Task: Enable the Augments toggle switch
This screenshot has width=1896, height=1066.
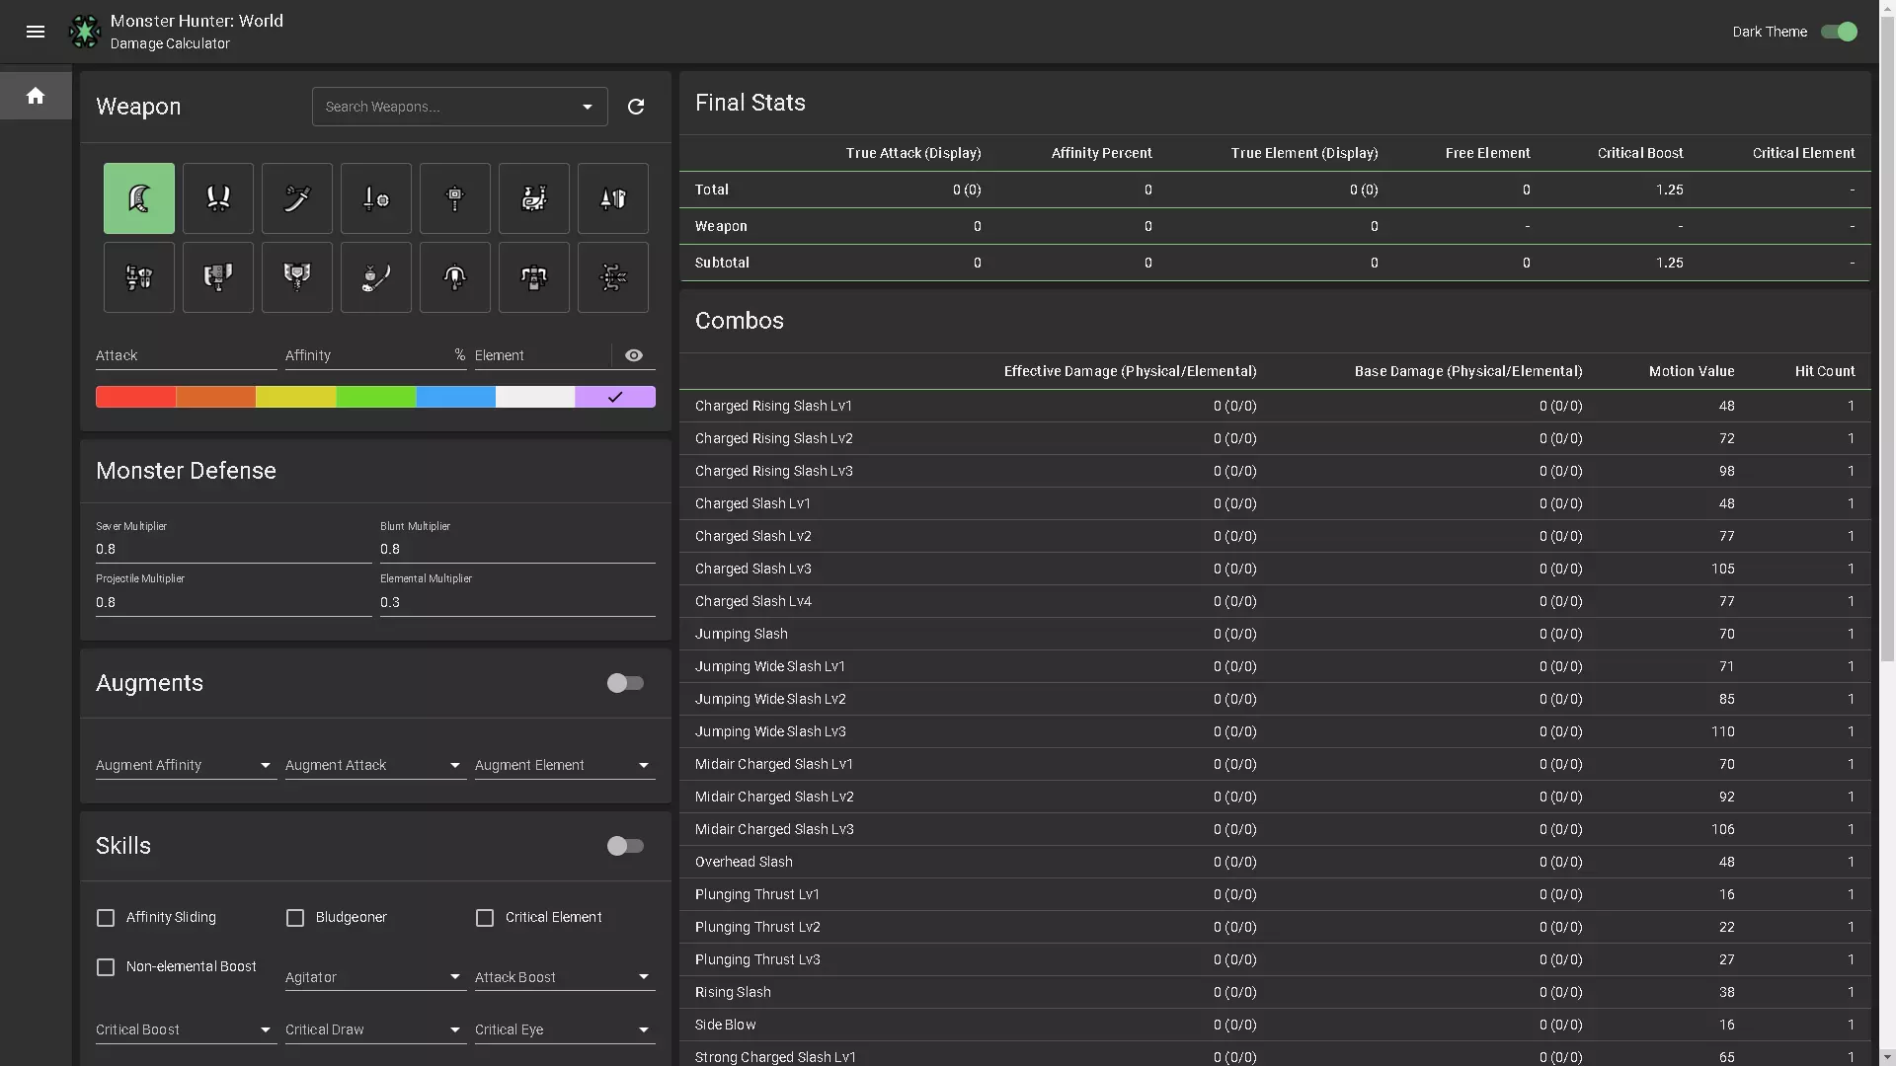Action: point(624,683)
